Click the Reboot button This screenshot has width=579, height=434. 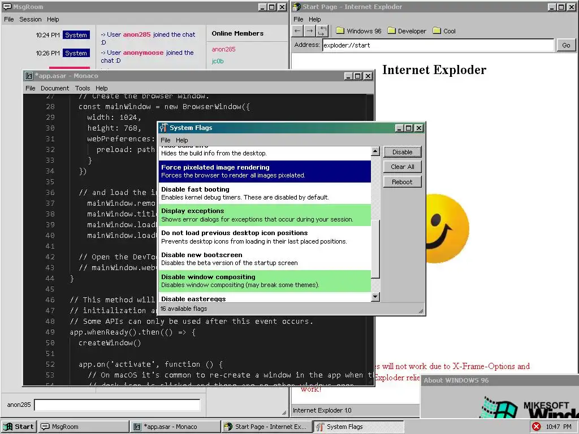[x=402, y=182]
